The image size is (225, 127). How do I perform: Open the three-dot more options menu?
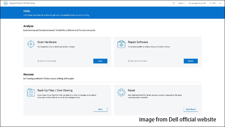pyautogui.click(x=220, y=3)
